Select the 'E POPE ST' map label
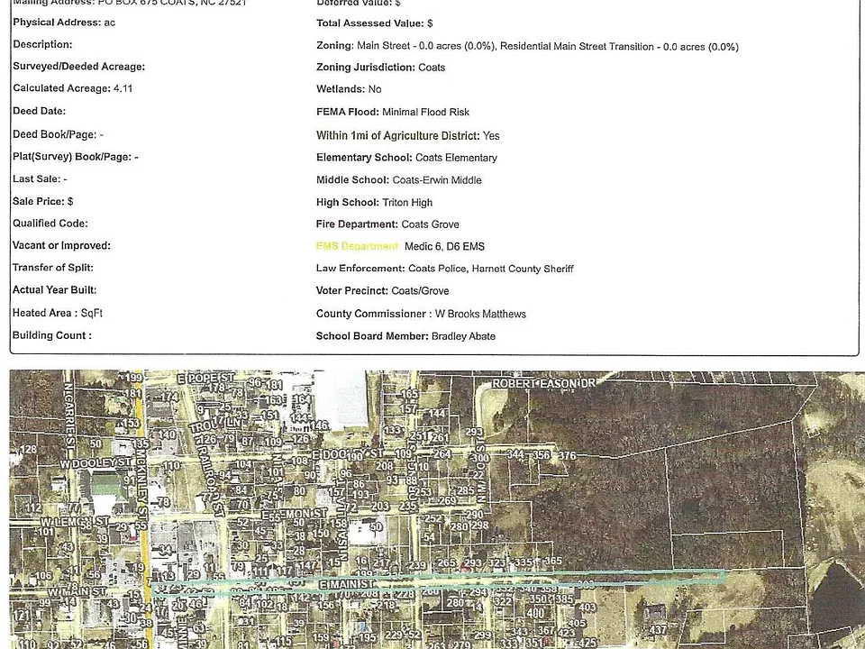 205,379
